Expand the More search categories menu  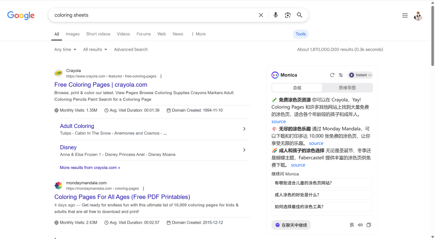tap(198, 34)
